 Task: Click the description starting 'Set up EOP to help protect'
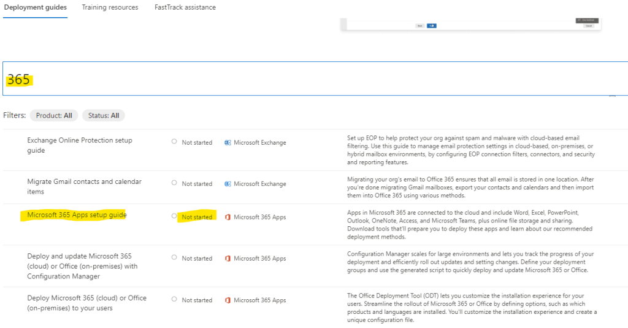pyautogui.click(x=471, y=150)
